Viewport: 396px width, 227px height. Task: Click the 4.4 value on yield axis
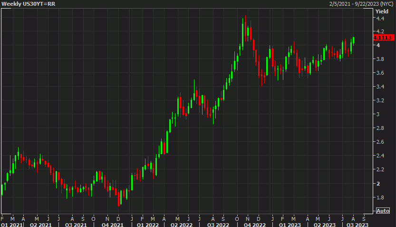click(380, 19)
